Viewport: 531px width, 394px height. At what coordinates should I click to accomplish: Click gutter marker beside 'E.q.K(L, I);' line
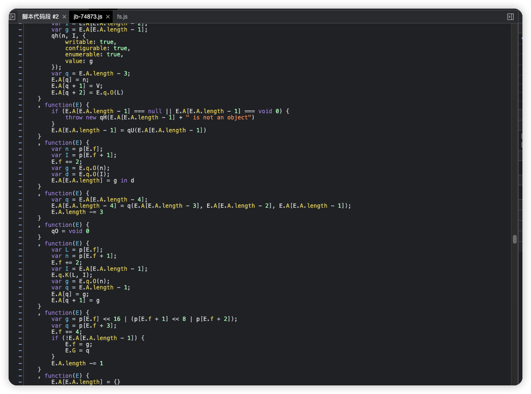pyautogui.click(x=20, y=275)
